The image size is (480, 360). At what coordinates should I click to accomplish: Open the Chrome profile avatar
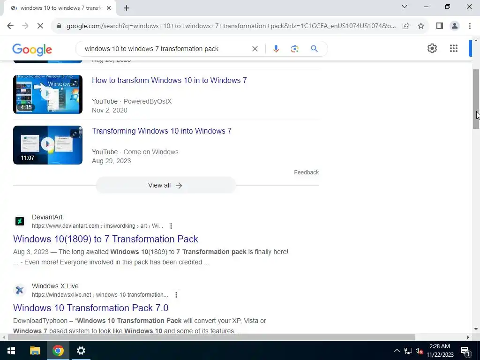coord(455,26)
